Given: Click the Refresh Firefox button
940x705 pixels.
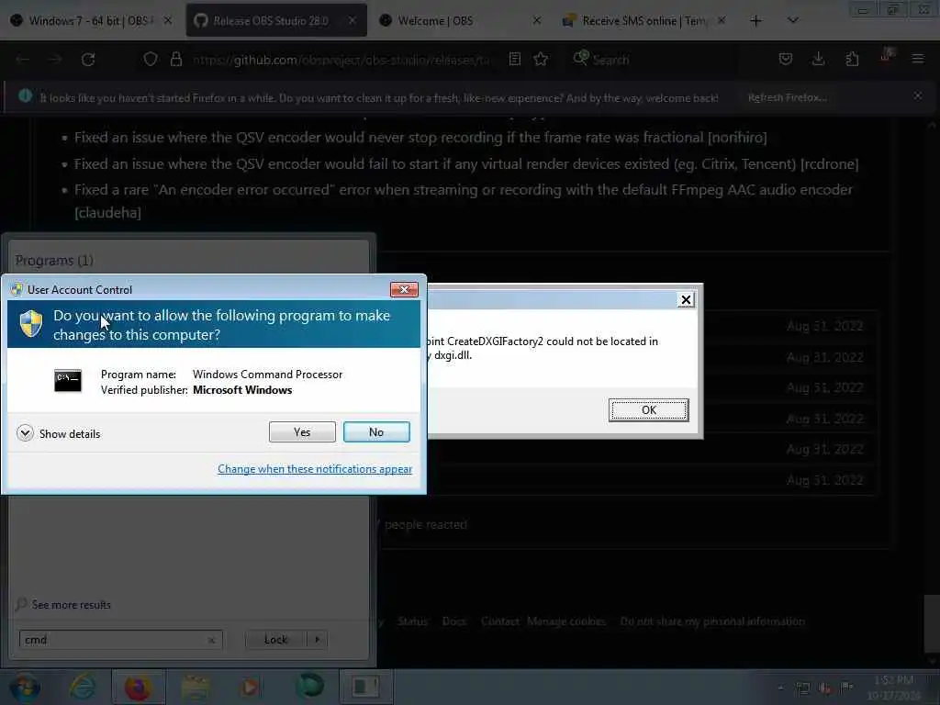Looking at the screenshot, I should [x=787, y=97].
